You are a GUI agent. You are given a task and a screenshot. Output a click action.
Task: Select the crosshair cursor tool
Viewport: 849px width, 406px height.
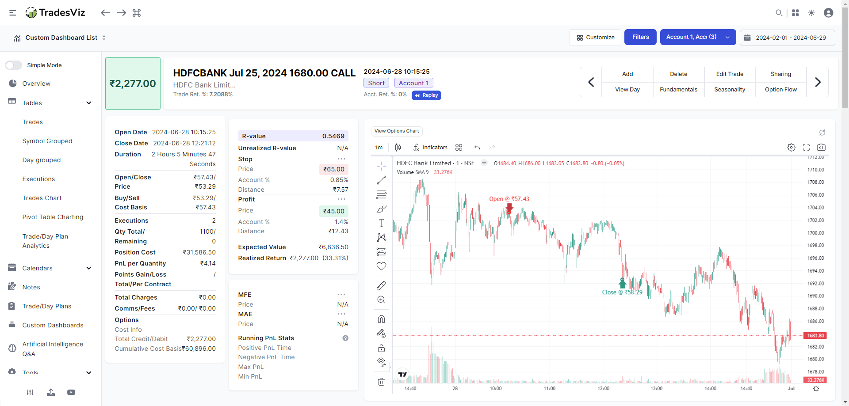[382, 166]
